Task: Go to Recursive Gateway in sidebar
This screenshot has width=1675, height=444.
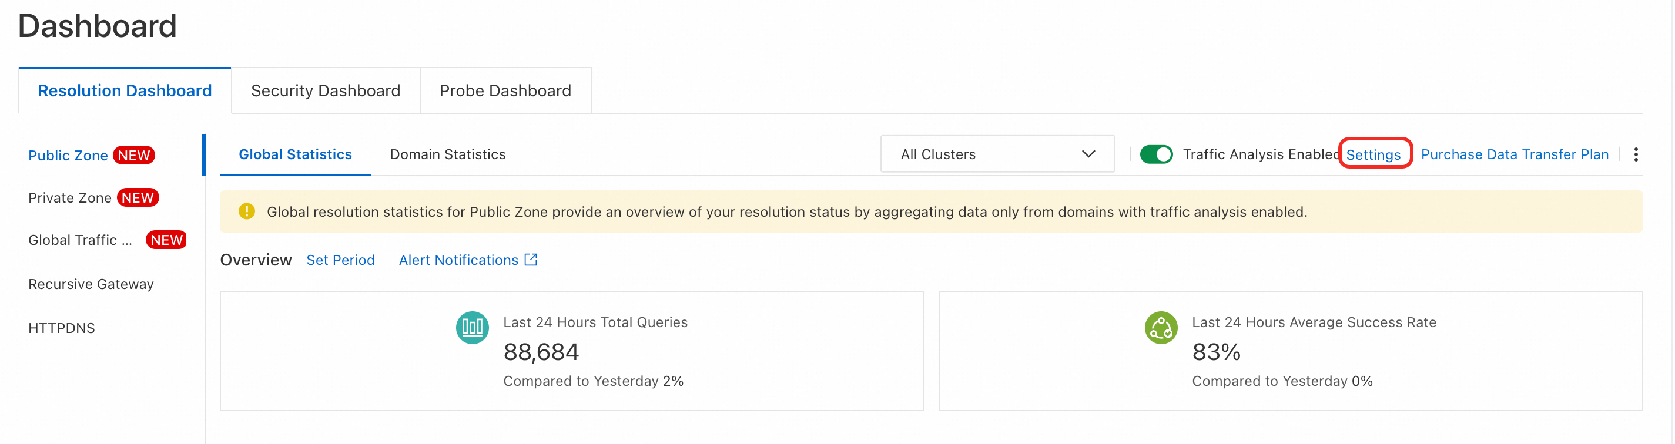Action: point(91,284)
